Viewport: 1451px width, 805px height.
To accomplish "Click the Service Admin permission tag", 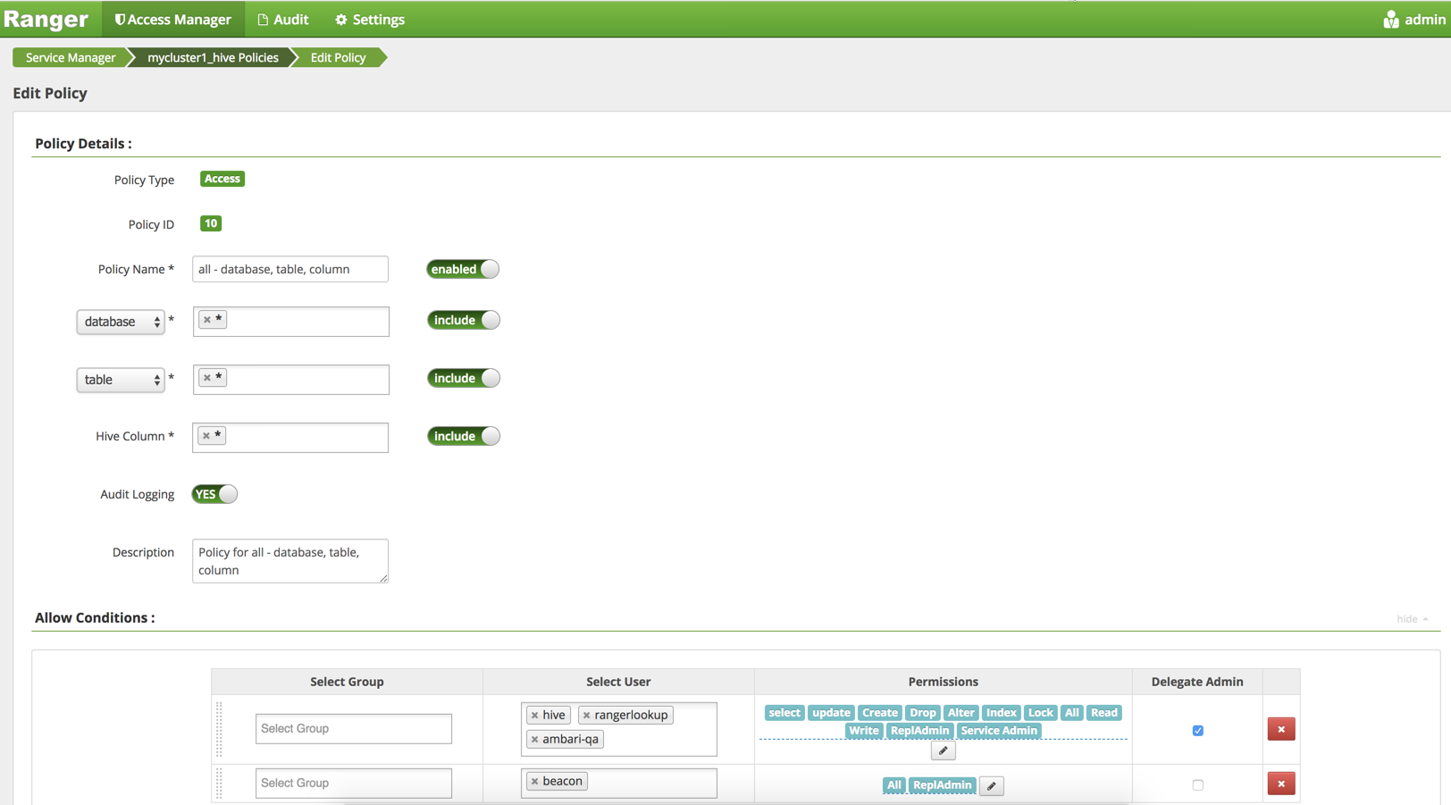I will pos(999,730).
